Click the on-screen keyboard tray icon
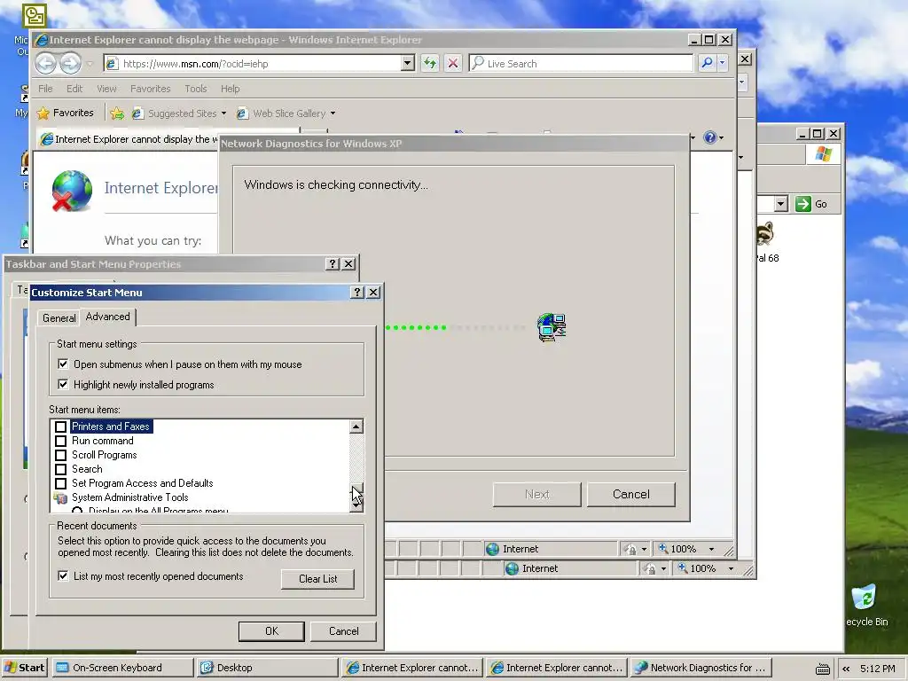 [822, 669]
